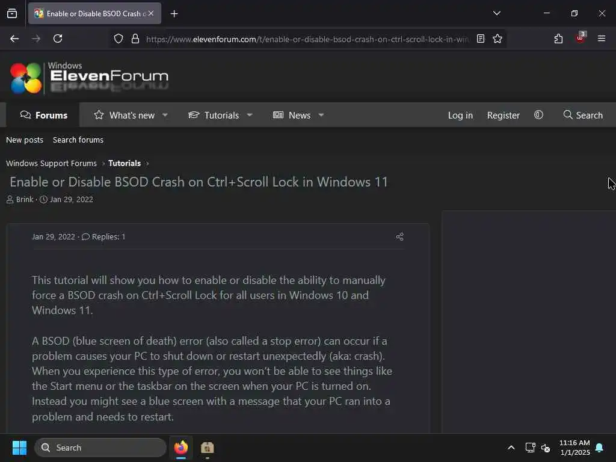Viewport: 616px width, 462px height.
Task: Bookmark this page with the star
Action: tap(497, 38)
